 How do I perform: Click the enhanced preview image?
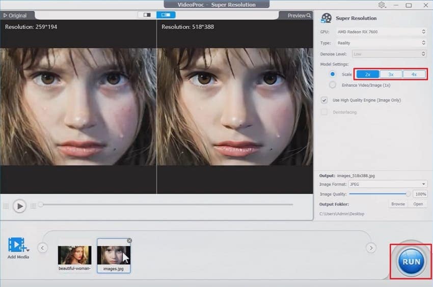coord(235,107)
